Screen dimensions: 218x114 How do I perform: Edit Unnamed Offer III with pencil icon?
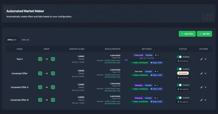coord(201,100)
